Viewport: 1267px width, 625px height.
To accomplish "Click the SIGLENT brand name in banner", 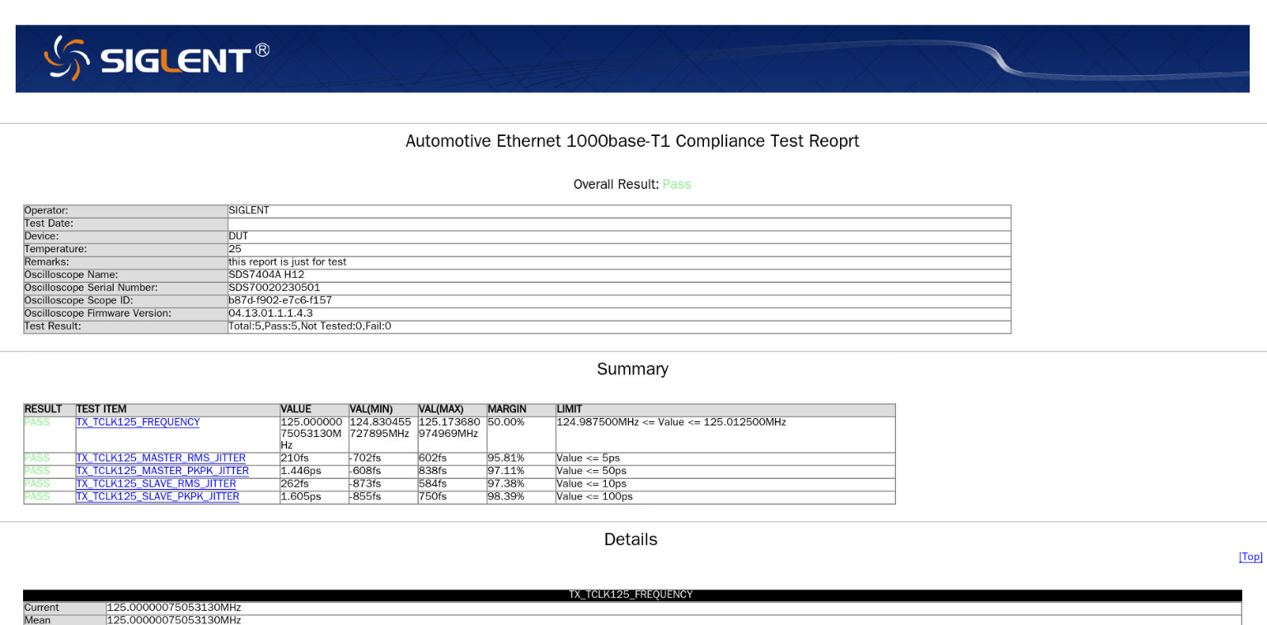I will click(x=176, y=59).
